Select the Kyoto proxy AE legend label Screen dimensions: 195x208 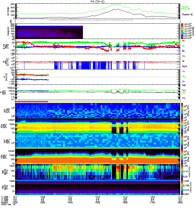(x=185, y=8)
